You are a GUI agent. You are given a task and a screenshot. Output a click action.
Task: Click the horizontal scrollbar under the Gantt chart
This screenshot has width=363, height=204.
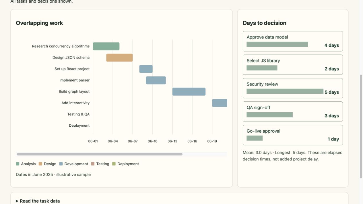coord(100,154)
